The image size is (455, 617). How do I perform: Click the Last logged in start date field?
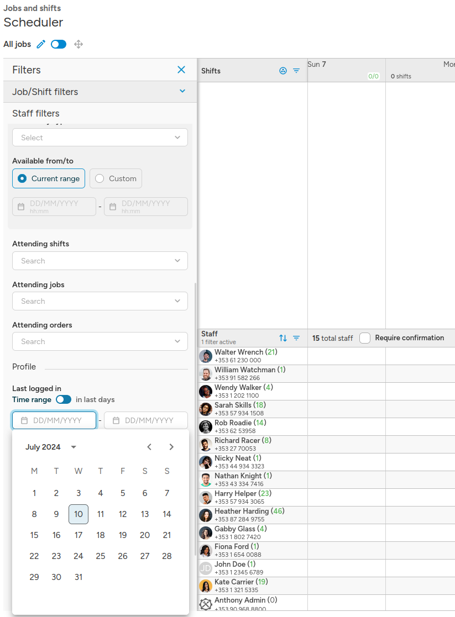click(54, 420)
